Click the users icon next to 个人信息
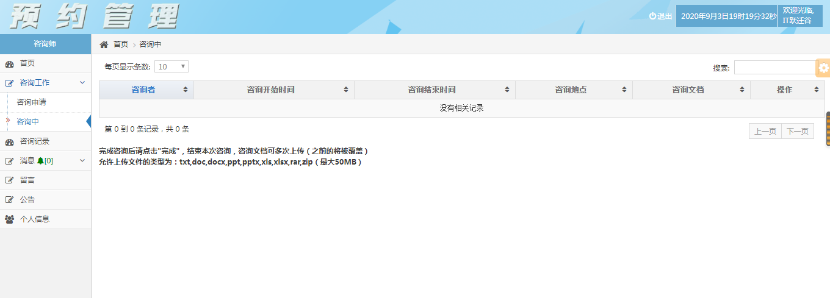The image size is (830, 298). pyautogui.click(x=9, y=219)
